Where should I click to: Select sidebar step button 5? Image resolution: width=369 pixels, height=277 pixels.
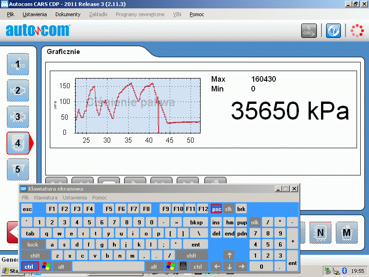[x=18, y=169]
